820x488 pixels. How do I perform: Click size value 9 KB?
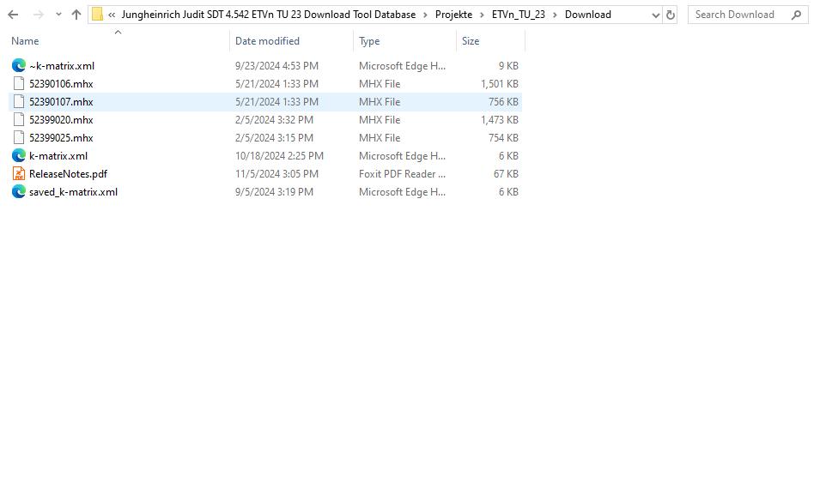coord(508,66)
